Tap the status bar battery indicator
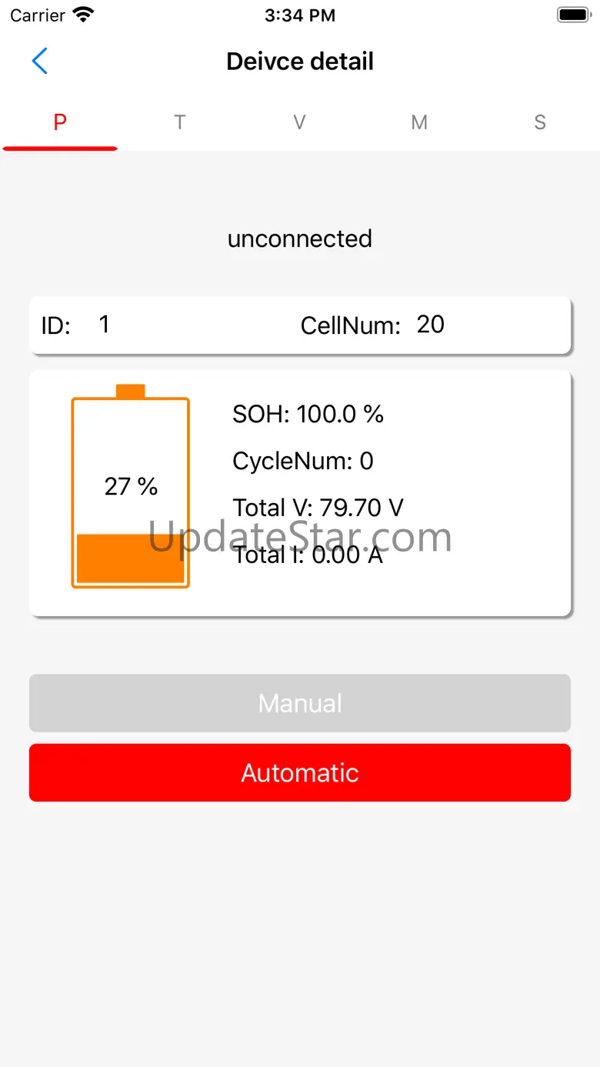The width and height of the screenshot is (600, 1067). 573,15
